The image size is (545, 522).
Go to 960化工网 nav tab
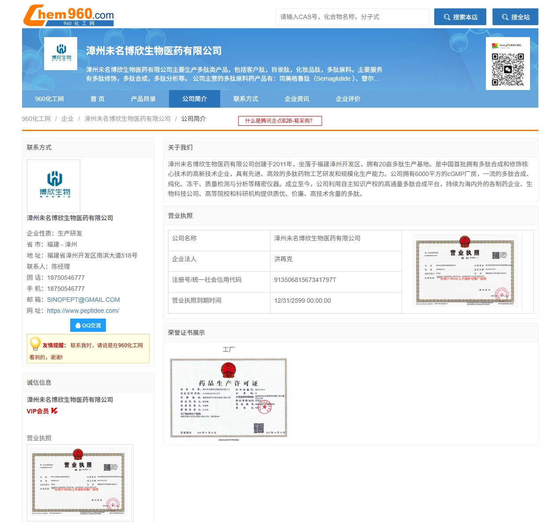pyautogui.click(x=49, y=99)
